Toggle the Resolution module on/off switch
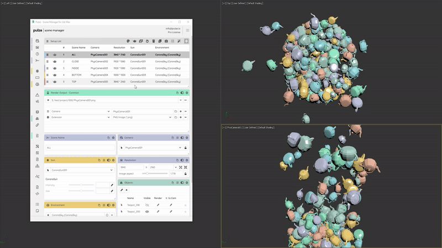 182,160
